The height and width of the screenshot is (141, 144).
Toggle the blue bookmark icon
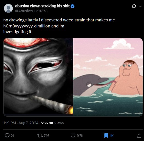click(106, 136)
